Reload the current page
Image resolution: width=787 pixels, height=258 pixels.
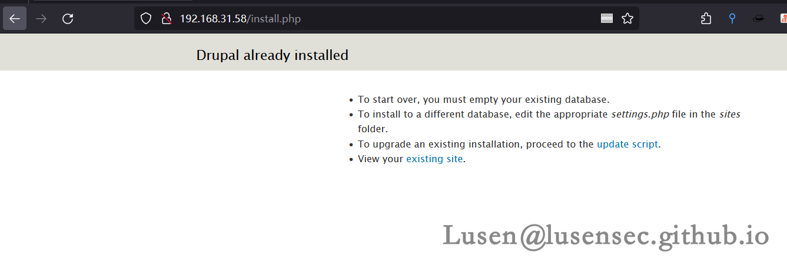tap(68, 19)
